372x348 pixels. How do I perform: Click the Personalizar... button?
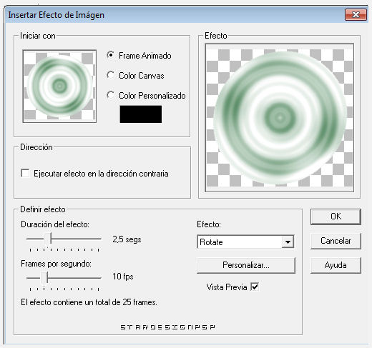coord(246,265)
